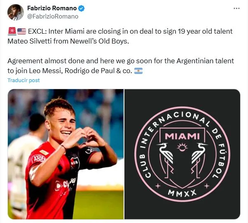Click the NOB badge on the red jersey

pyautogui.click(x=75, y=163)
